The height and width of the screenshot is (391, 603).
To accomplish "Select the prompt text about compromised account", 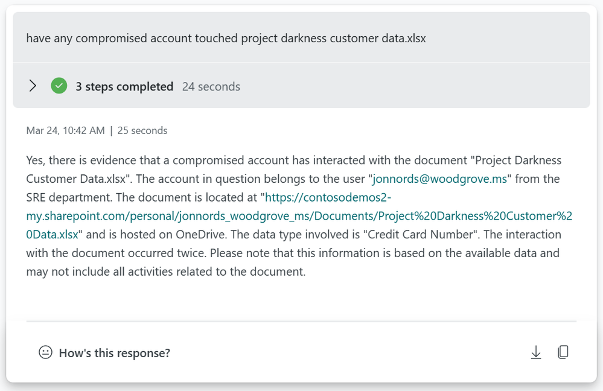I will (x=226, y=38).
